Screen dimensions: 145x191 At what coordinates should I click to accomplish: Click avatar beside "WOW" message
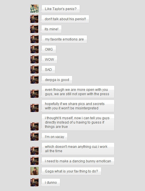point(35,59)
